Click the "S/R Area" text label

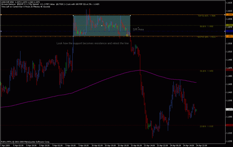tap(138, 29)
